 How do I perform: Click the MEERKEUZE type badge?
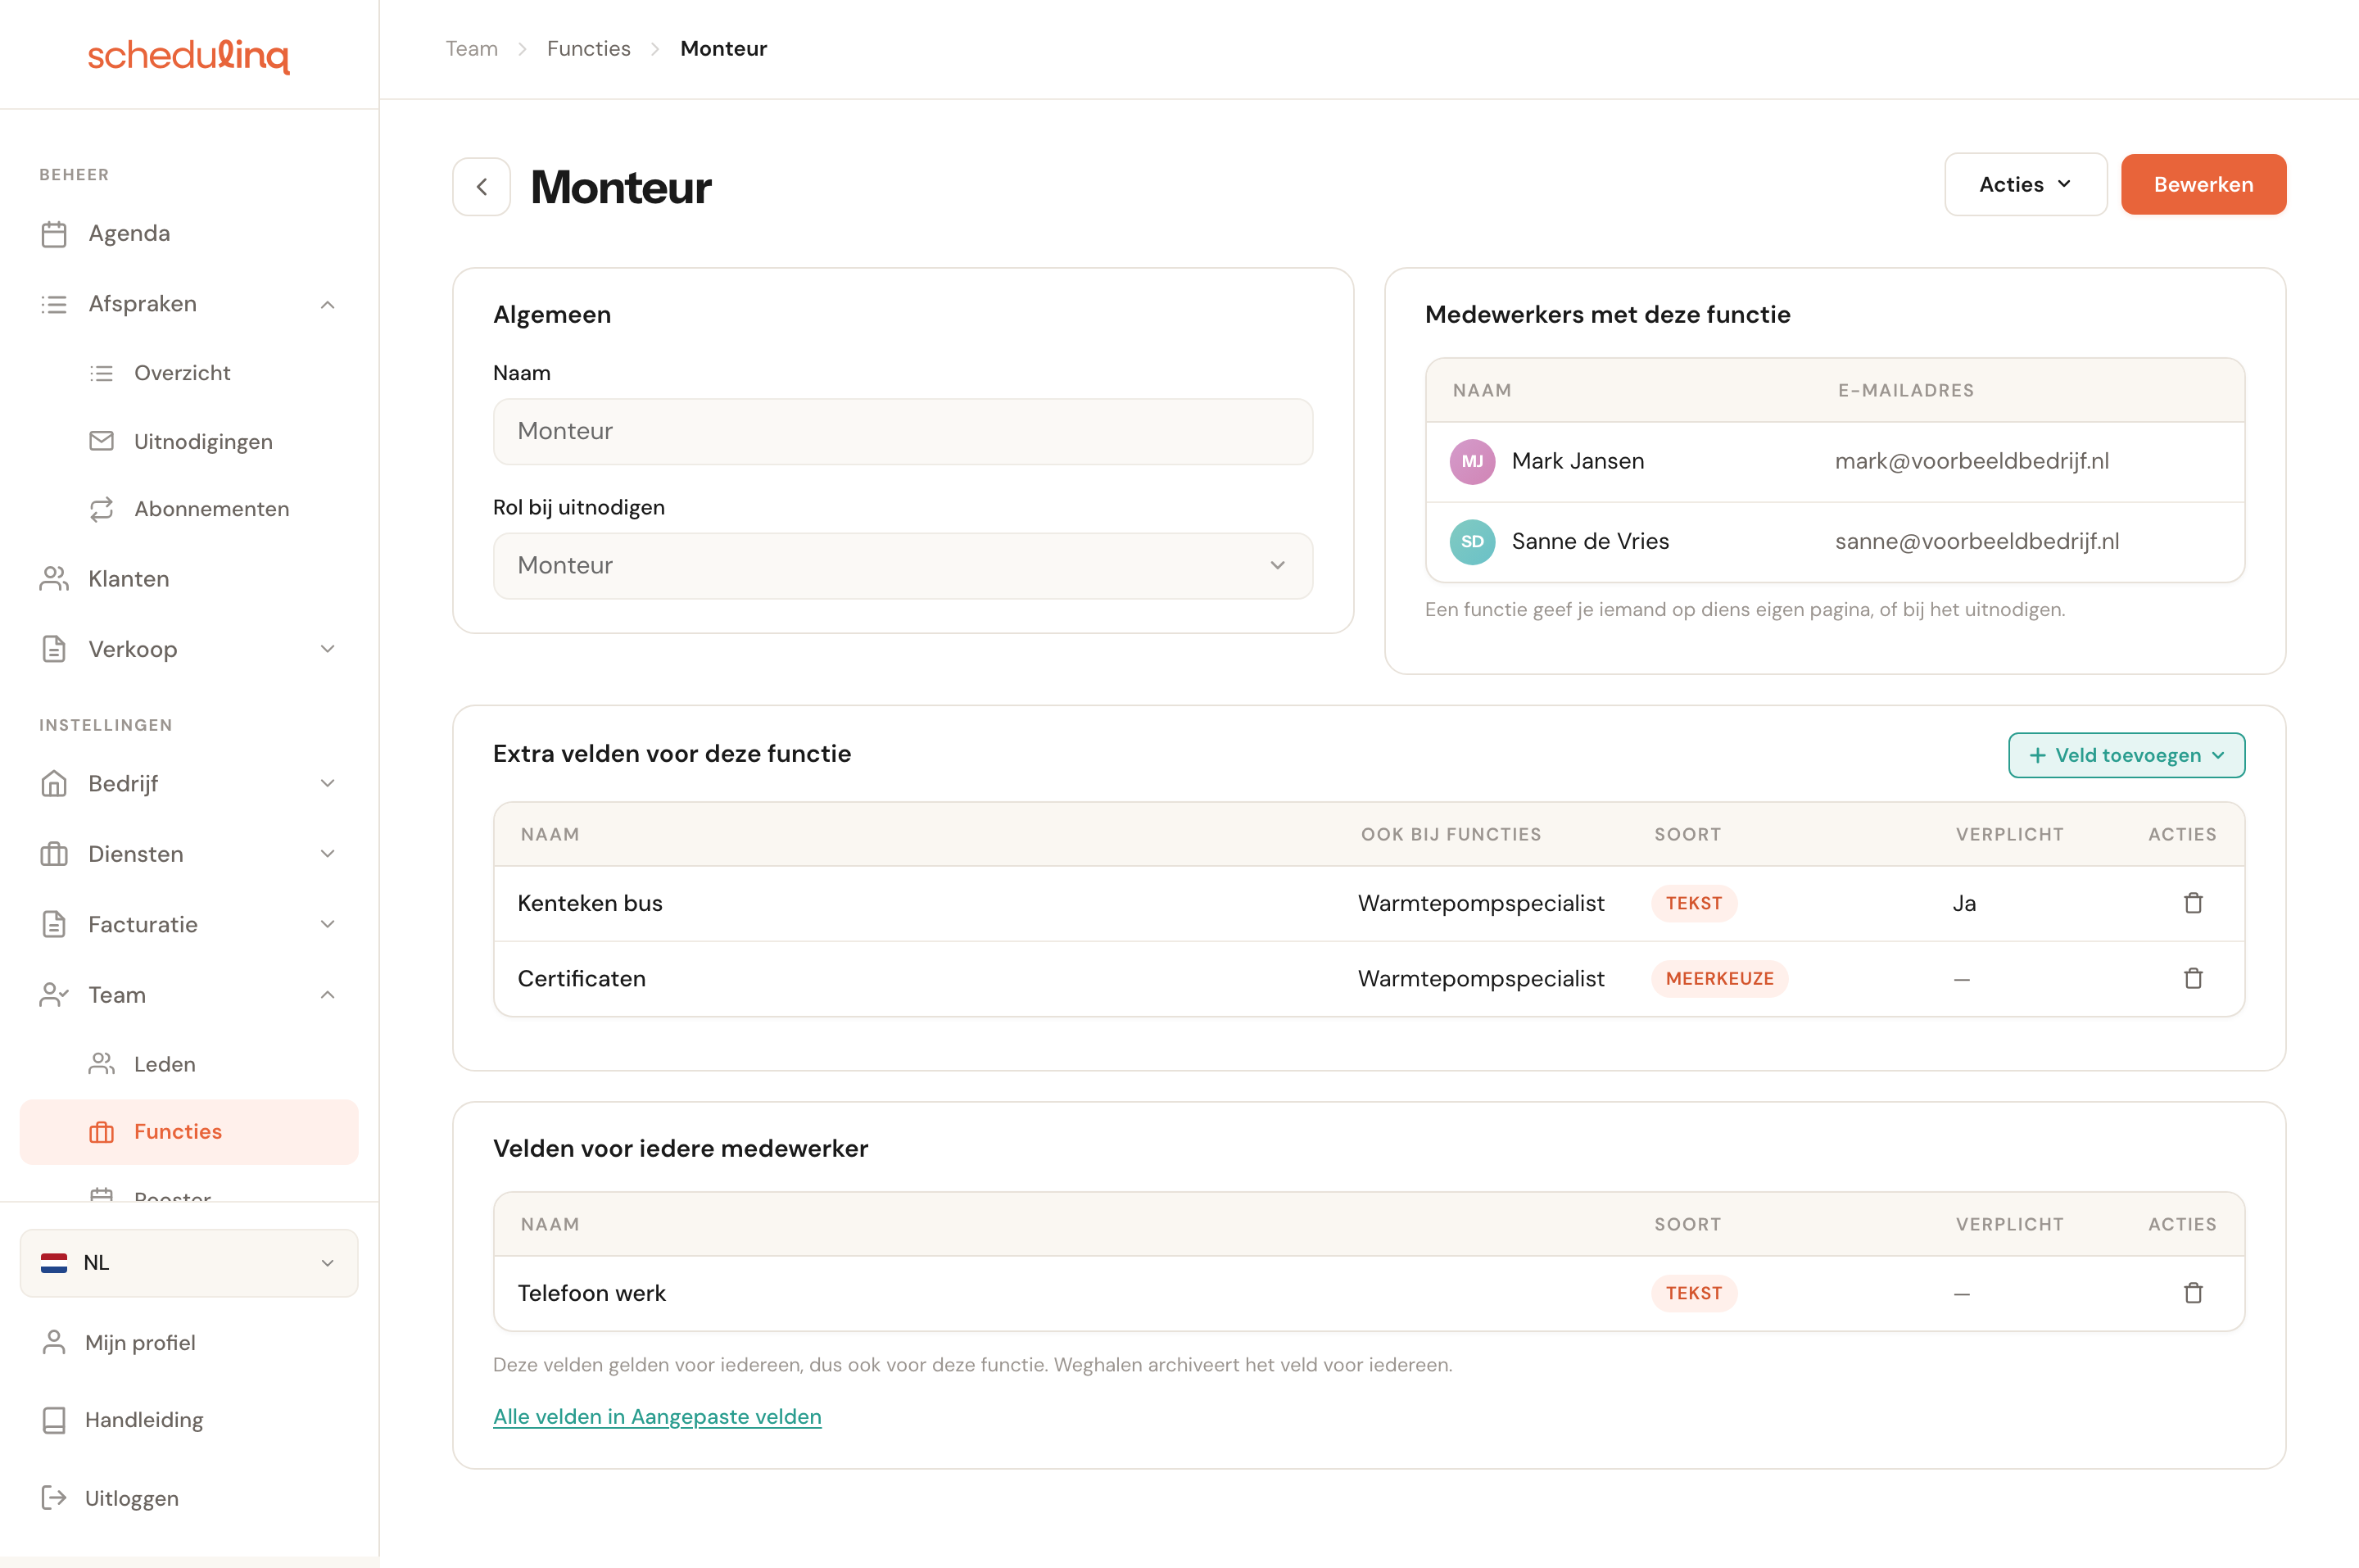1719,979
